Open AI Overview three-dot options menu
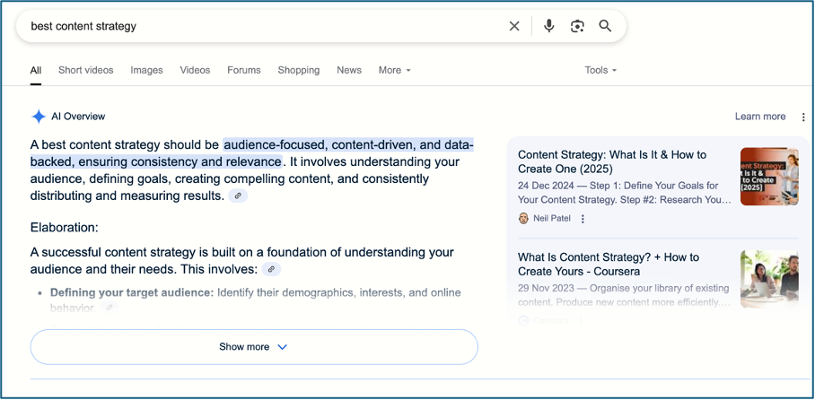The width and height of the screenshot is (815, 400). tap(803, 117)
